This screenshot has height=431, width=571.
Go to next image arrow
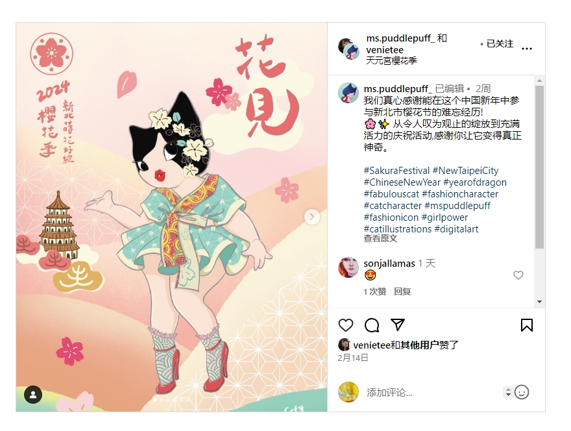[312, 217]
